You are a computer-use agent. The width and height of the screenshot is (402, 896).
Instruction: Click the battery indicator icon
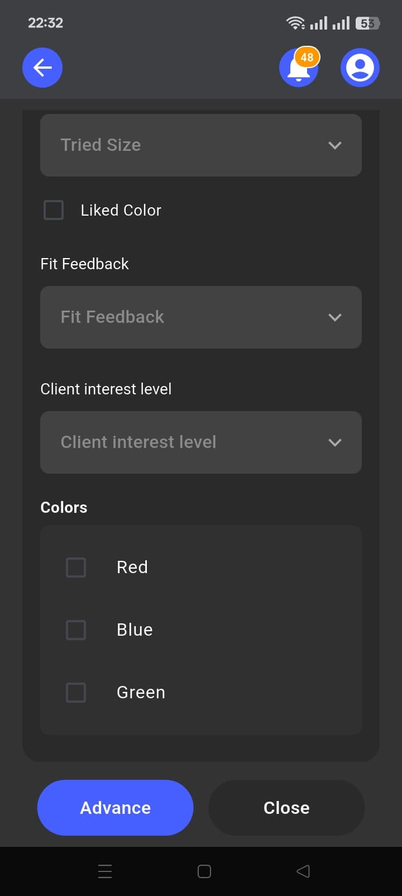click(x=366, y=22)
